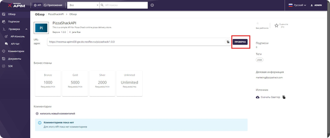Click the Pi API thumbnail image

[x=41, y=28]
